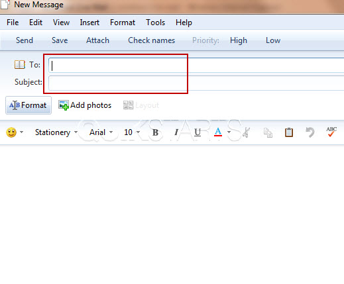Toggle bold text formatting
The image size is (344, 284).
(155, 132)
